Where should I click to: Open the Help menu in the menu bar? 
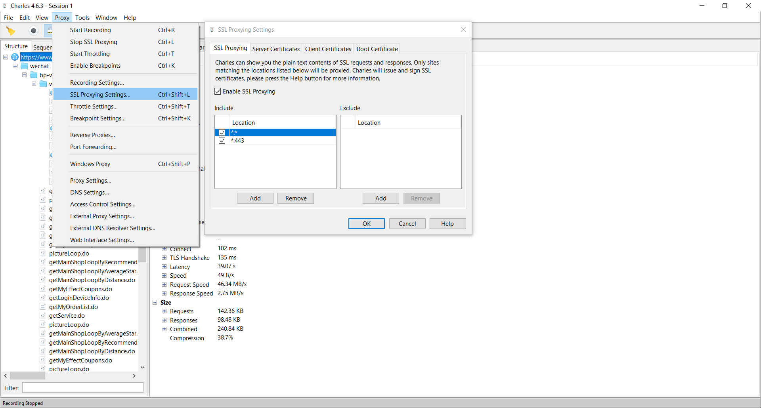(130, 18)
